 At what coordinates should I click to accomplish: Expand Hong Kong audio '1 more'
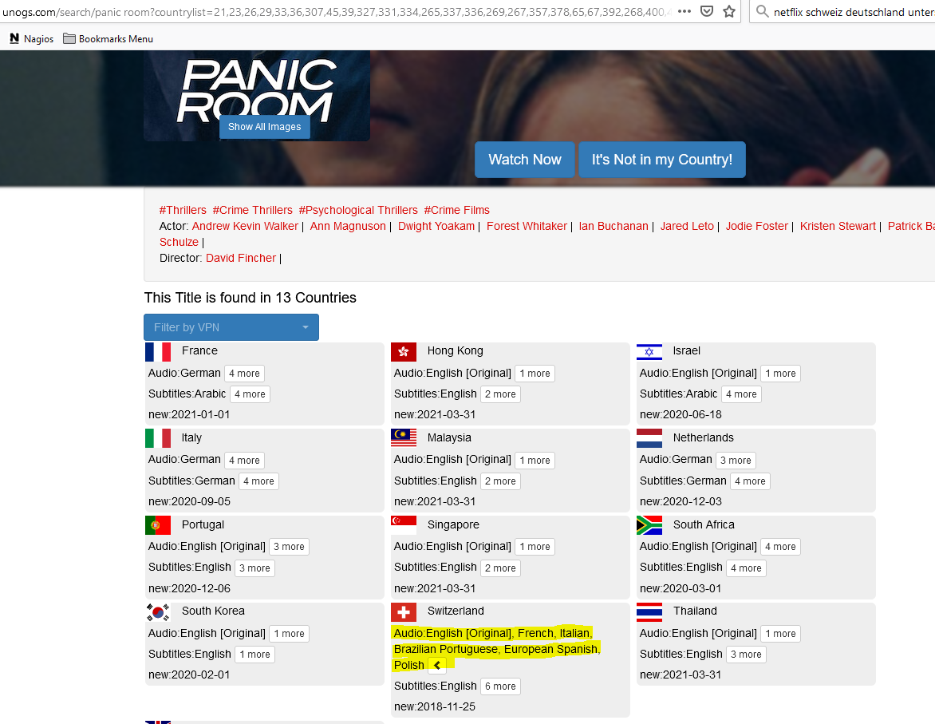click(535, 374)
